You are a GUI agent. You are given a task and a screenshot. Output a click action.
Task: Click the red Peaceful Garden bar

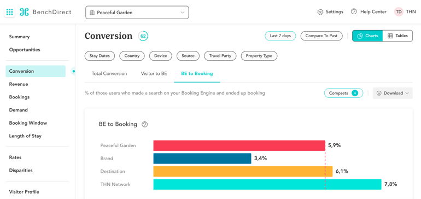point(239,145)
